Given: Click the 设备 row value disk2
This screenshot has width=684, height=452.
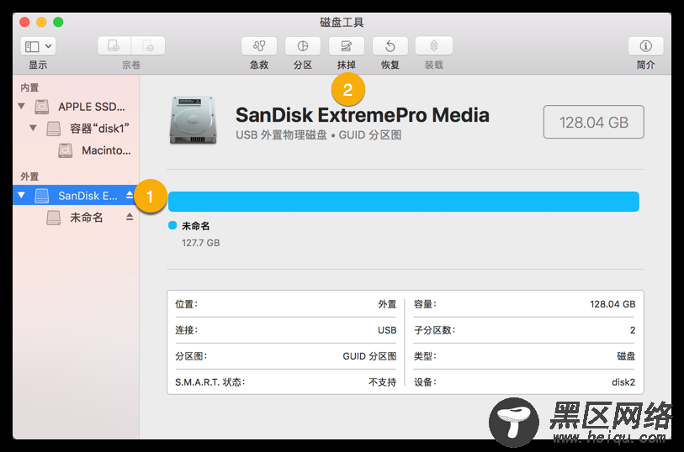Looking at the screenshot, I should pos(623,382).
